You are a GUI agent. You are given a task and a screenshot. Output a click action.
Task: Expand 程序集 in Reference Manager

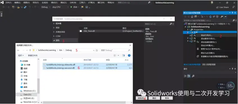(54, 23)
